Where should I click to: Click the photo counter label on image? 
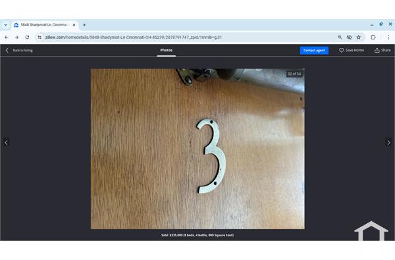(294, 74)
